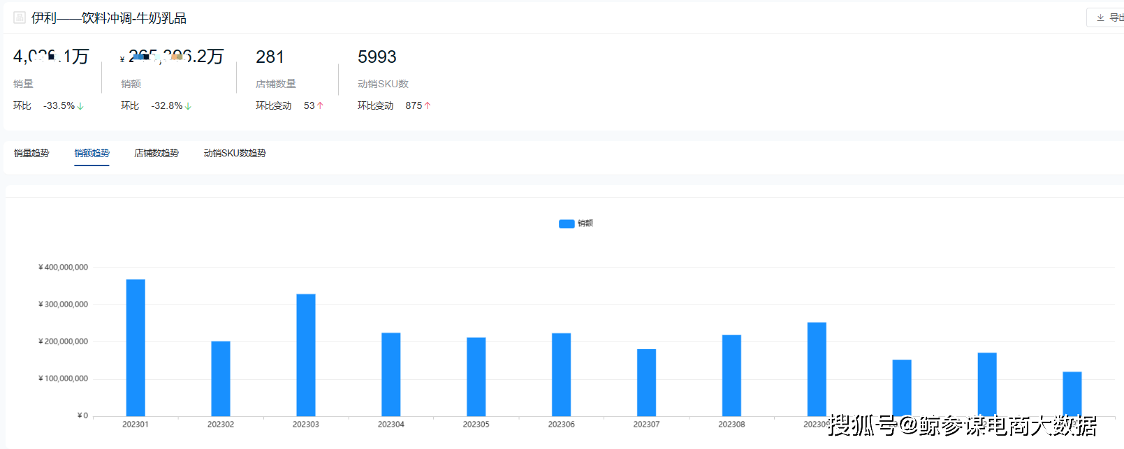Click the brand icon beside 伊利 title
Screen dimensions: 1124x449
(x=20, y=17)
